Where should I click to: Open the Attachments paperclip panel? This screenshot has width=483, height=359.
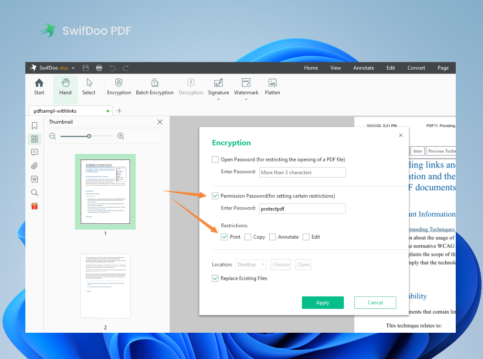pyautogui.click(x=34, y=166)
